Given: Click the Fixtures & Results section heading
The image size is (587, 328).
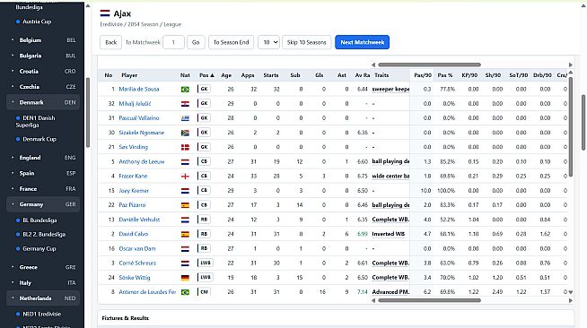Looking at the screenshot, I should (126, 318).
